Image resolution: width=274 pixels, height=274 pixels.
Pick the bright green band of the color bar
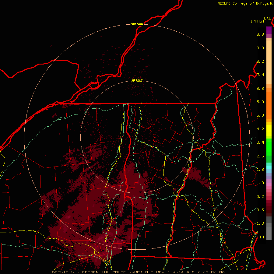click(269, 147)
